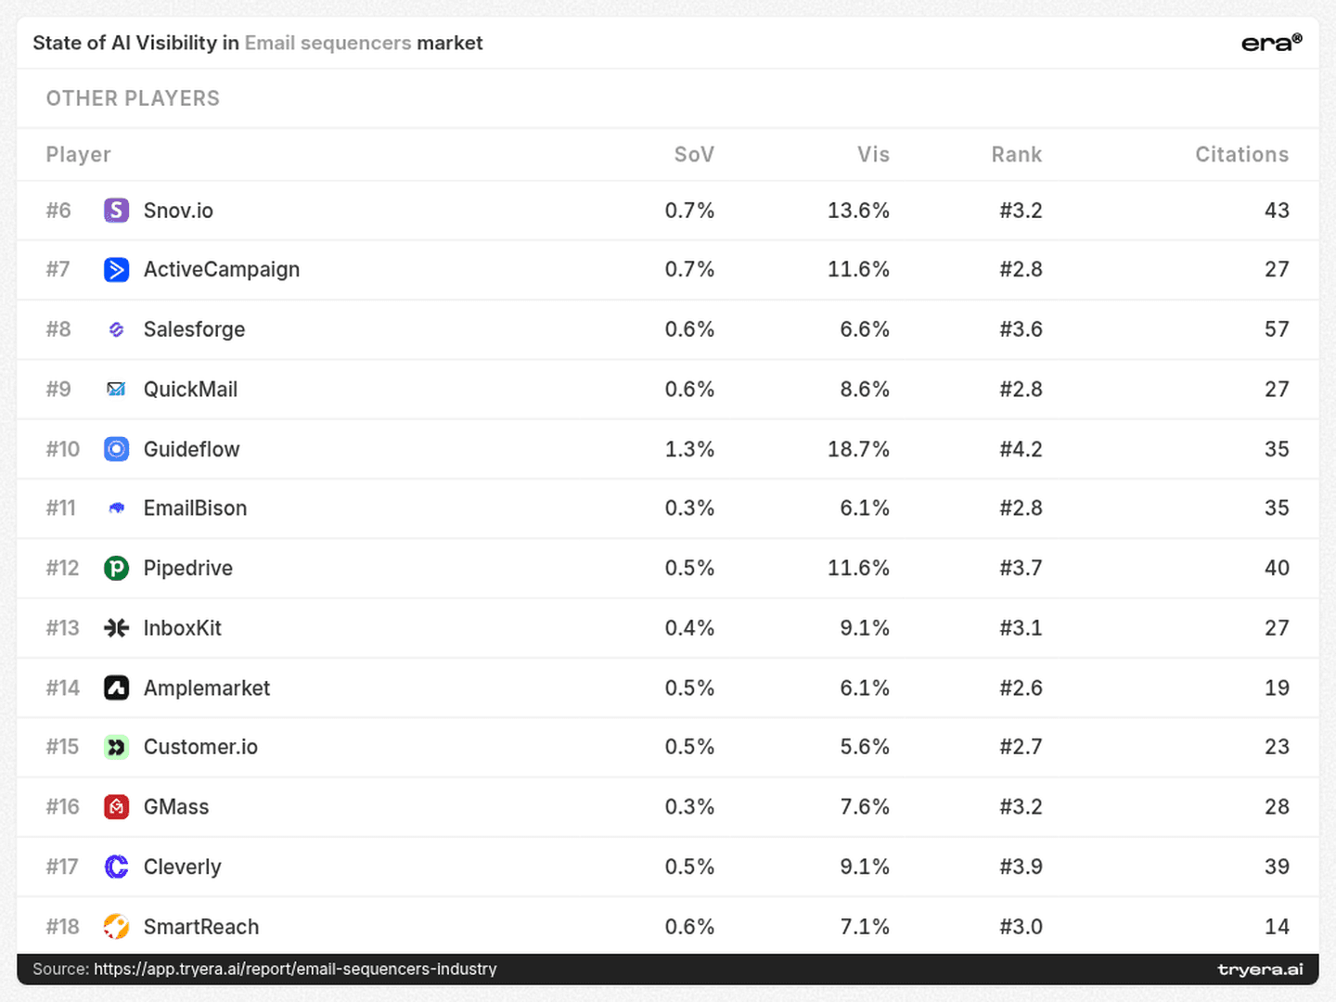Select the Customer.io row name

pos(200,747)
